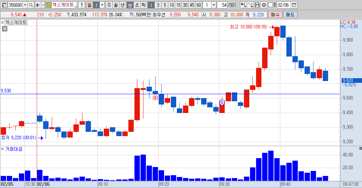Open stock search magnifier icon
This screenshot has width=362, height=188.
click(x=31, y=5)
